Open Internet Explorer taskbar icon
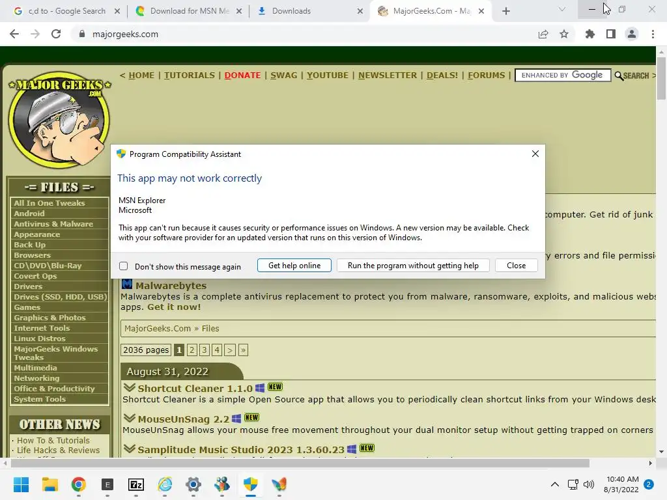 165,484
